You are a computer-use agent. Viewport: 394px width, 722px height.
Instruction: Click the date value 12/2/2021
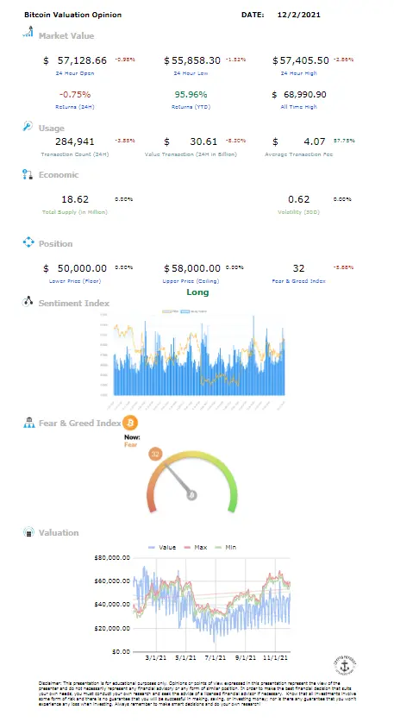298,15
